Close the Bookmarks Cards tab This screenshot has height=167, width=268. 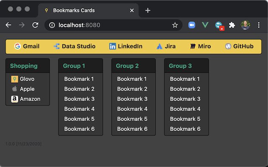[132, 10]
